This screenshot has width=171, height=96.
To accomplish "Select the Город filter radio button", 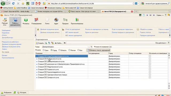I will coord(52,50).
